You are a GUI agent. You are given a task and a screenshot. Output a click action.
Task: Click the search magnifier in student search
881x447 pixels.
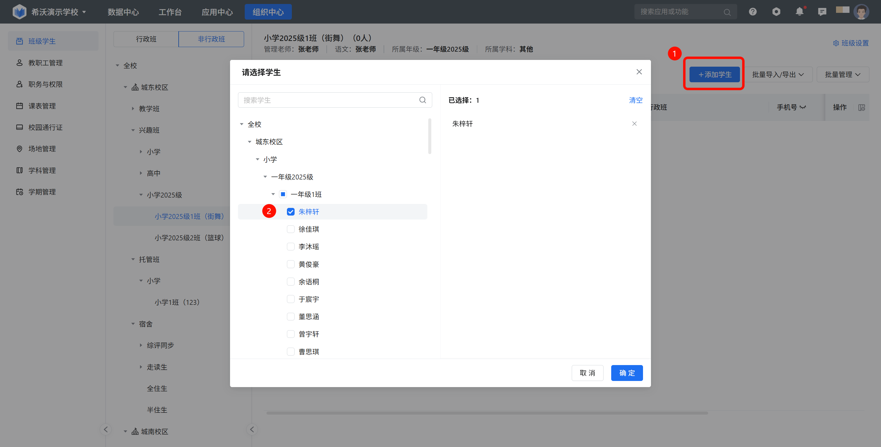(423, 100)
